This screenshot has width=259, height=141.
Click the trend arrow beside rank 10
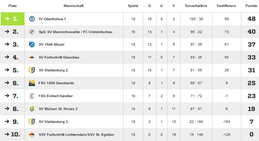coord(6,135)
